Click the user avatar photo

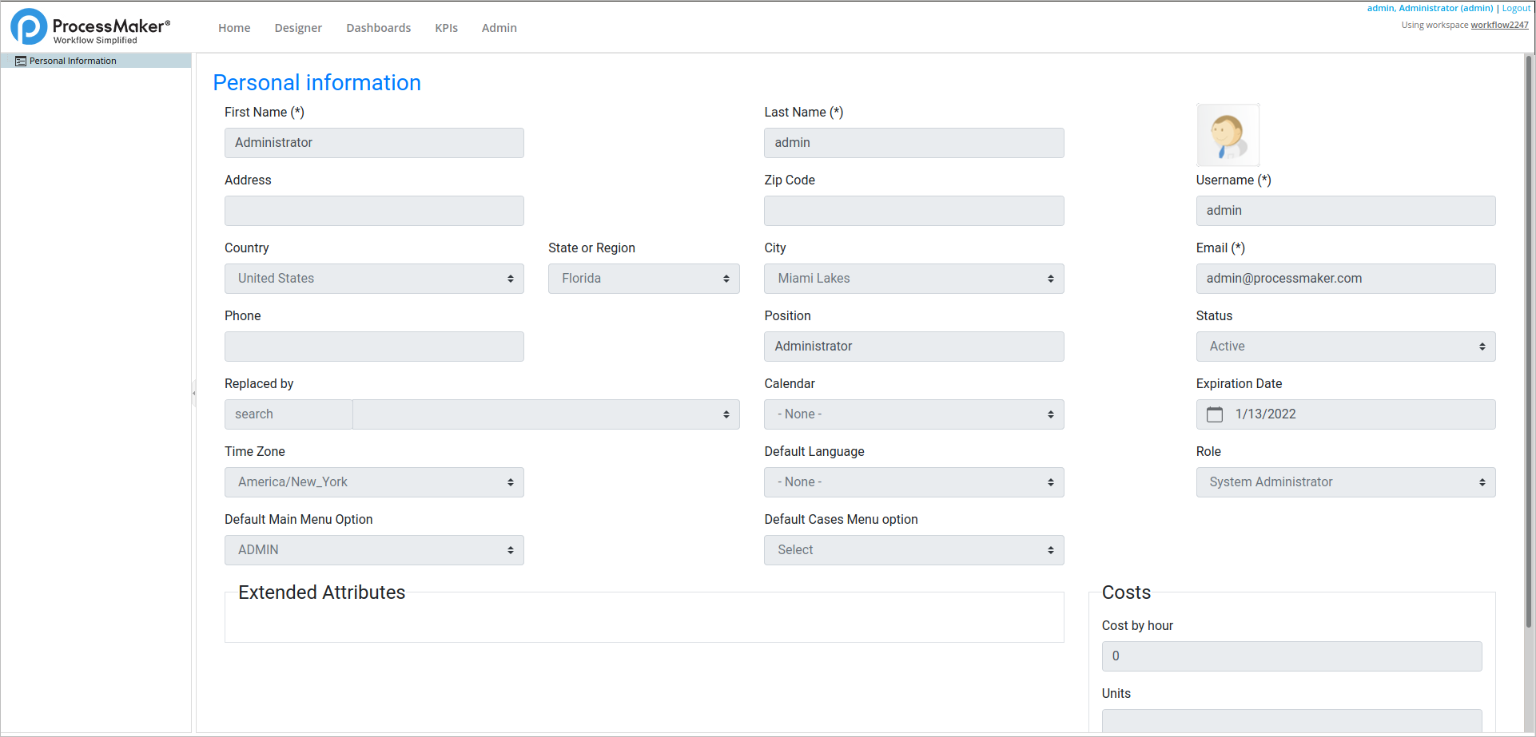[1228, 135]
